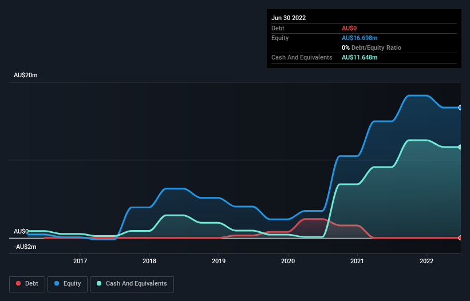Select the blue Equity endpoint marker
This screenshot has height=301, width=470.
460,108
